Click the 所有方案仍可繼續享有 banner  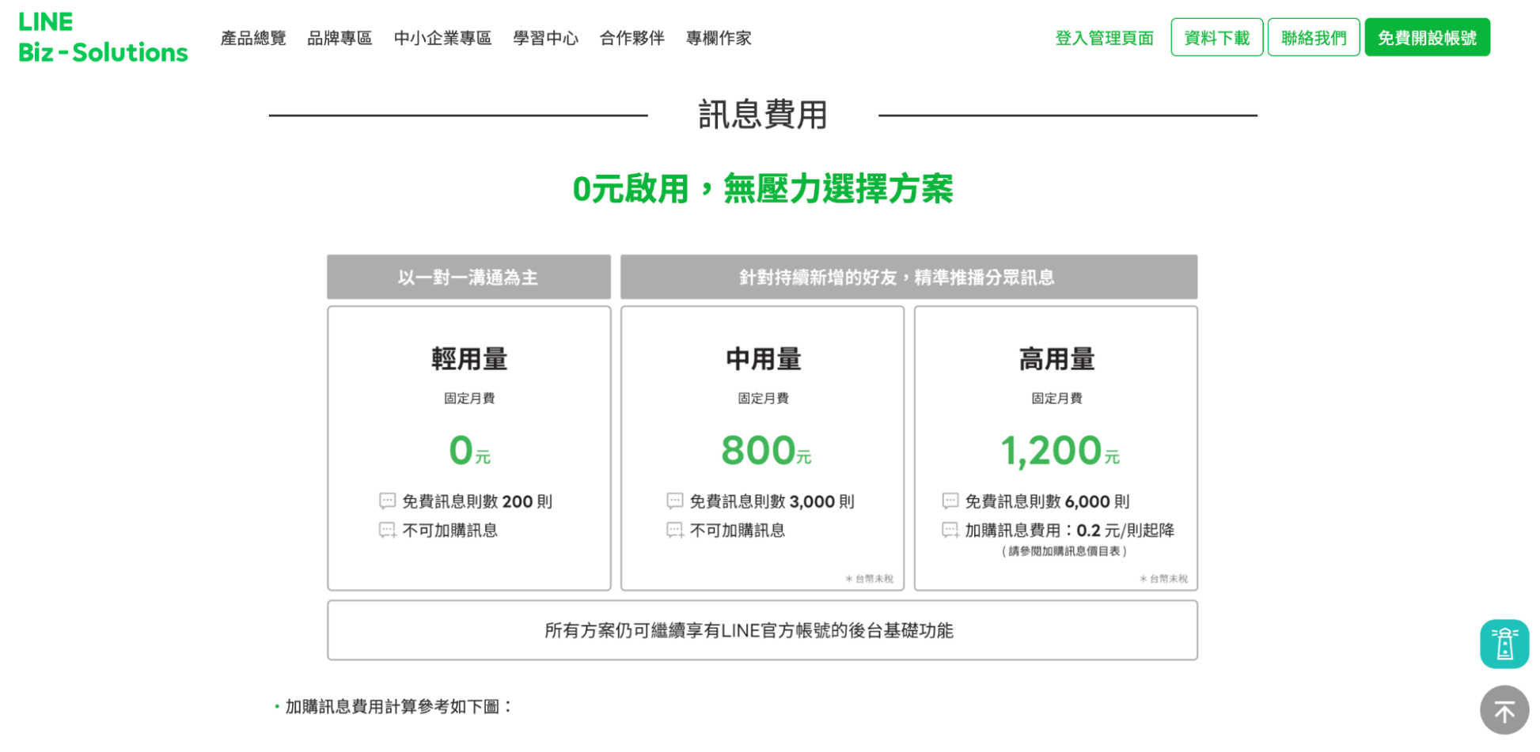pyautogui.click(x=762, y=630)
